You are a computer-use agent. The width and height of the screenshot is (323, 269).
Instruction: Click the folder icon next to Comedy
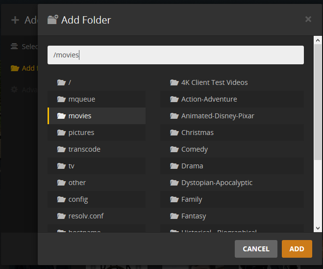[174, 149]
